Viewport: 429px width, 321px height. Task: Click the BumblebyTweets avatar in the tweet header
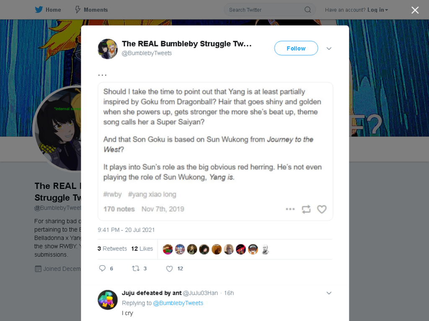coord(108,49)
